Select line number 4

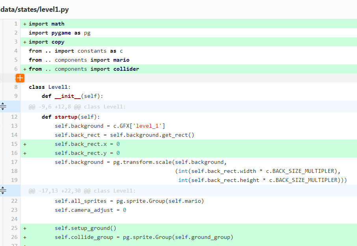click(16, 51)
